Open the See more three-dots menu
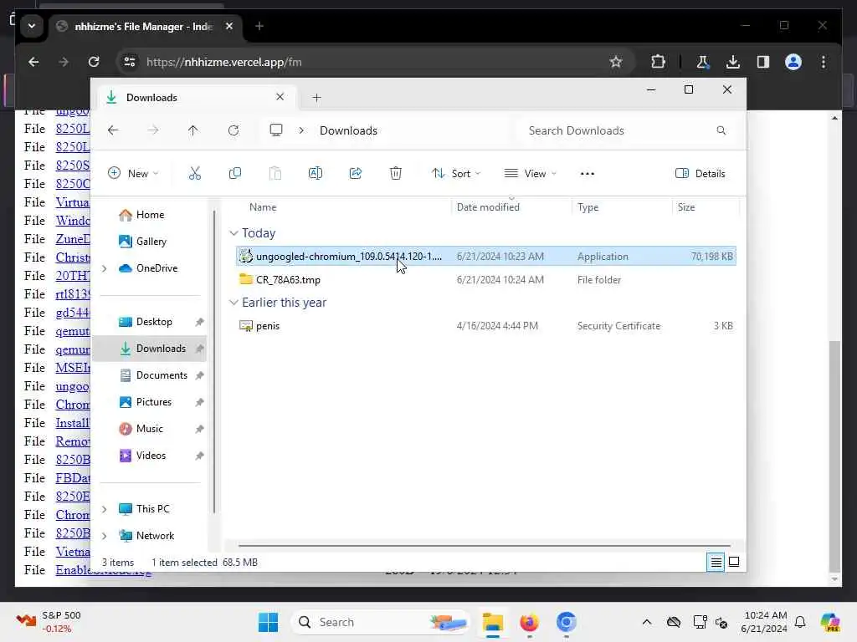 587,174
